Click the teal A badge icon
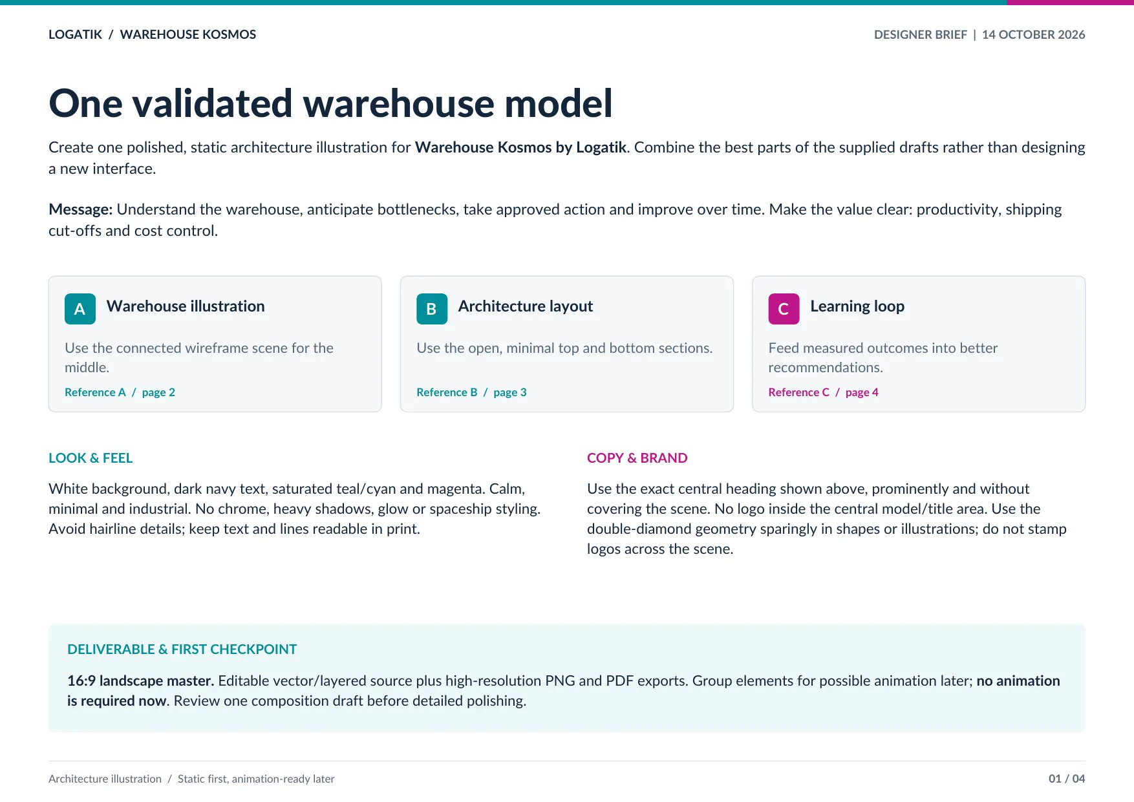This screenshot has height=802, width=1134. coord(80,309)
